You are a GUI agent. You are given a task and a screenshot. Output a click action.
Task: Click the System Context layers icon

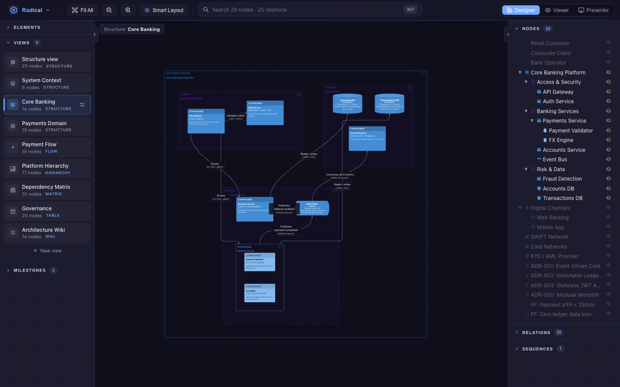click(x=13, y=83)
